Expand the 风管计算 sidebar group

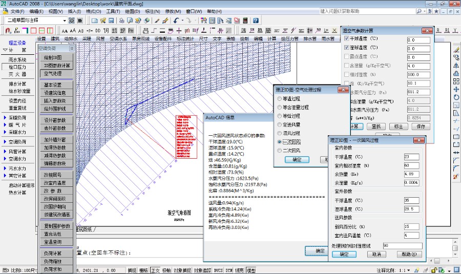pos(17,152)
